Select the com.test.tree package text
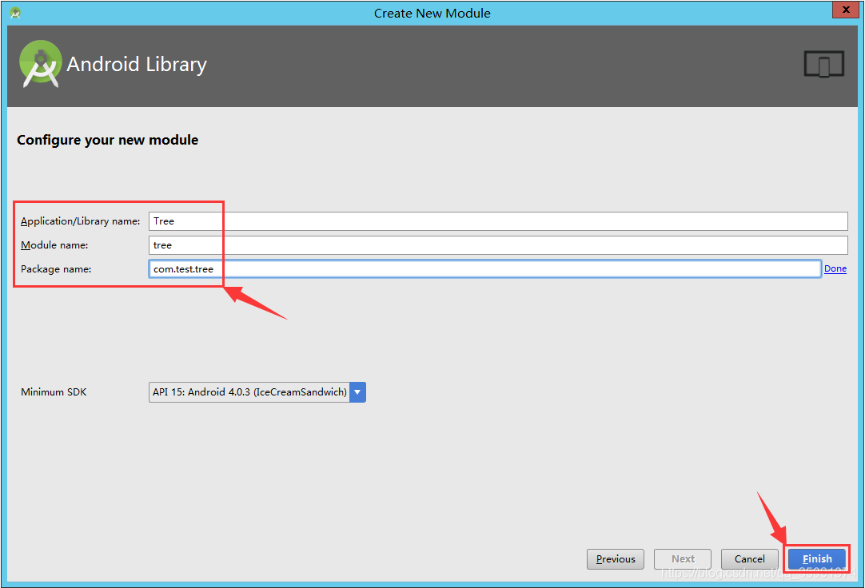Screen dimensions: 865x588 pyautogui.click(x=184, y=268)
